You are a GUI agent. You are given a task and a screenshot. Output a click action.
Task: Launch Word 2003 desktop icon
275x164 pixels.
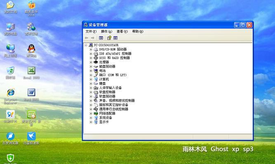click(x=31, y=95)
